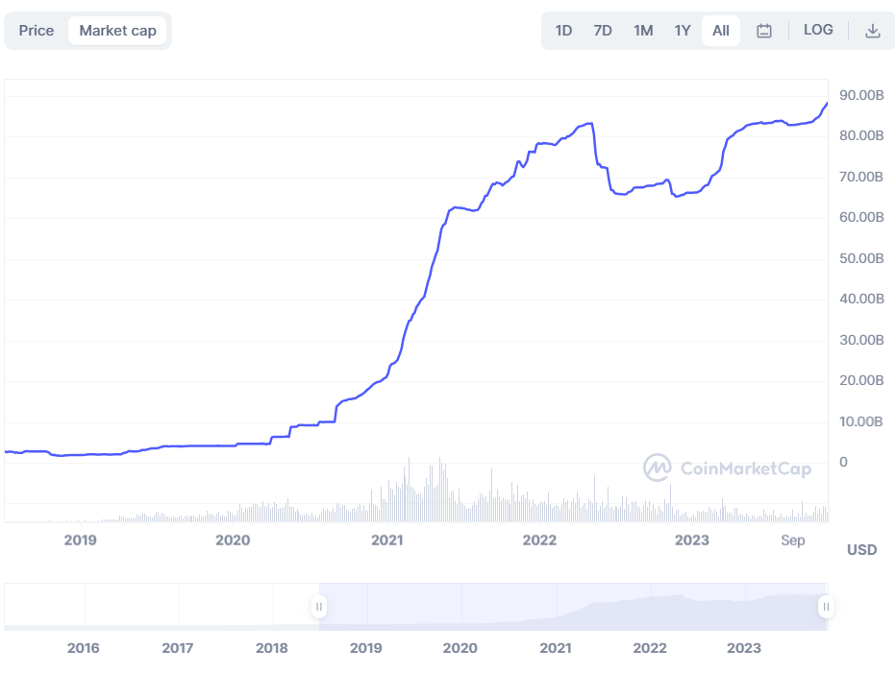The width and height of the screenshot is (895, 673).
Task: Click the USD currency label
Action: pyautogui.click(x=861, y=550)
